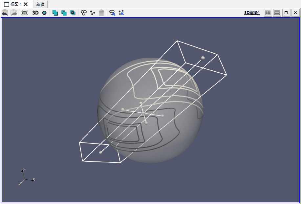Click the box widget's upper-right end handle sphere
The width and height of the screenshot is (301, 204).
click(203, 58)
